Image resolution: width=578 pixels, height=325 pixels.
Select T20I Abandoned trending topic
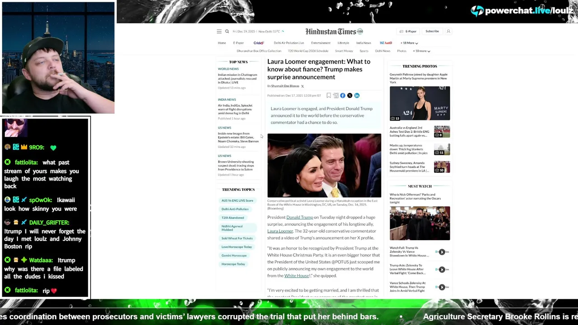point(233,218)
